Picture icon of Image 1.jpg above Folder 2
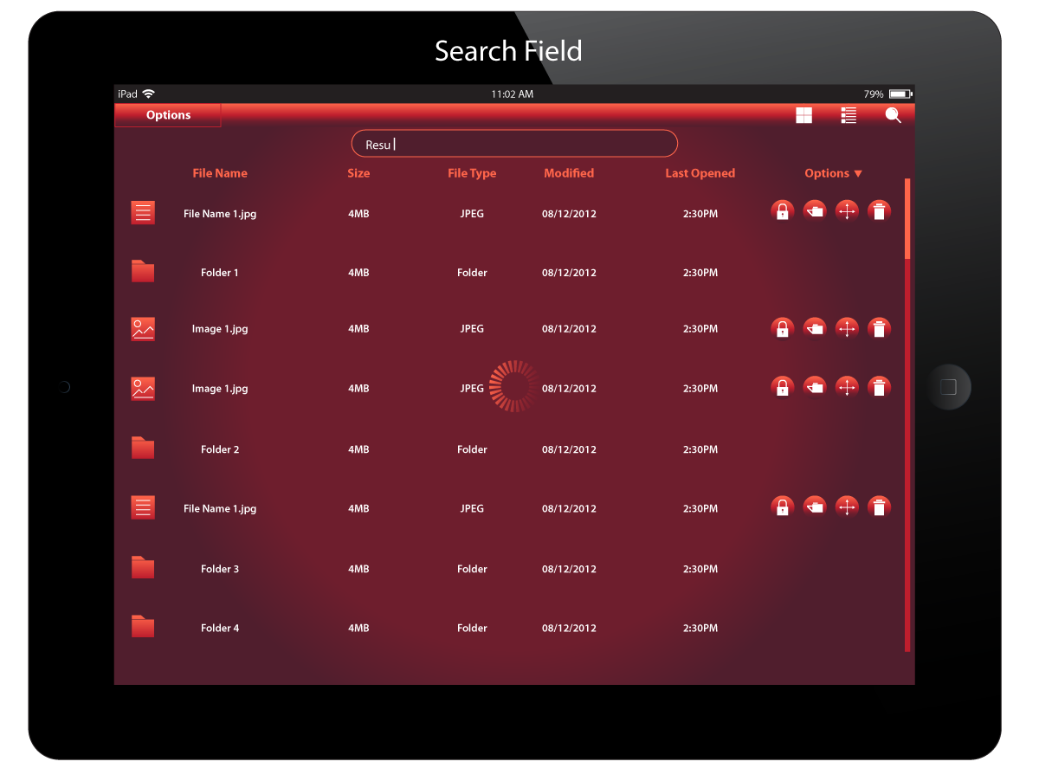1039x781 pixels. tap(143, 388)
